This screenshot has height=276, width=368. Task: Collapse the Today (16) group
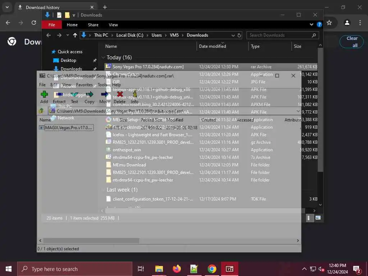(x=103, y=57)
